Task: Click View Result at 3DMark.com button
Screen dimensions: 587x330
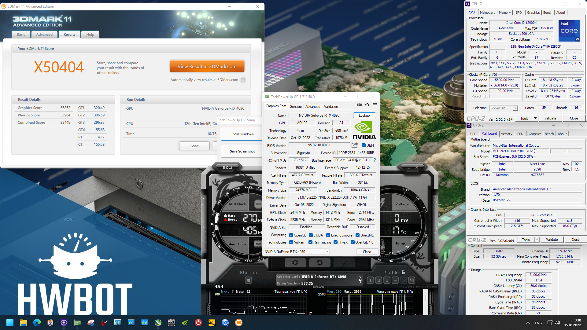Action: (x=207, y=66)
